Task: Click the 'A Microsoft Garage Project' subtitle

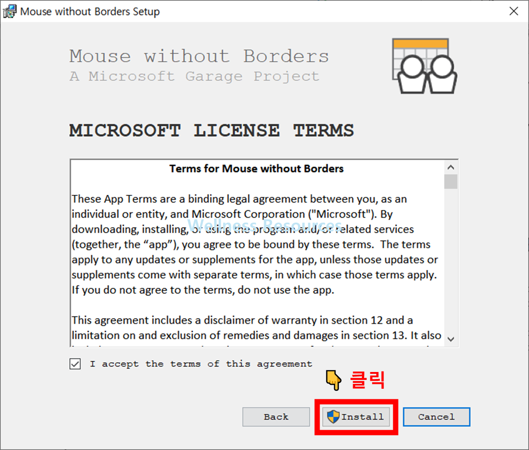Action: point(194,76)
